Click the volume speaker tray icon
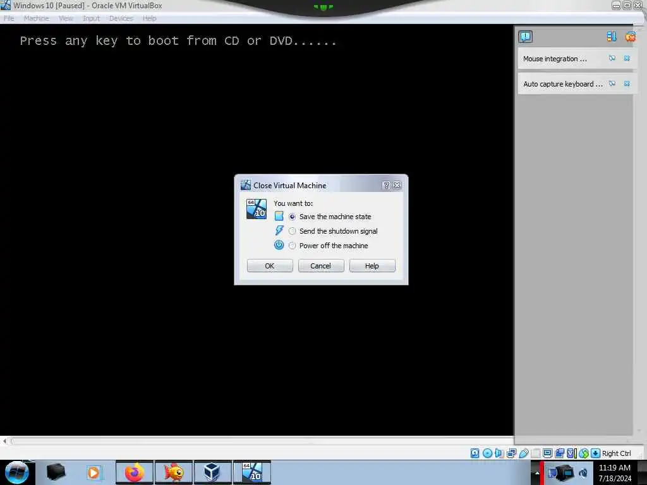 (583, 473)
